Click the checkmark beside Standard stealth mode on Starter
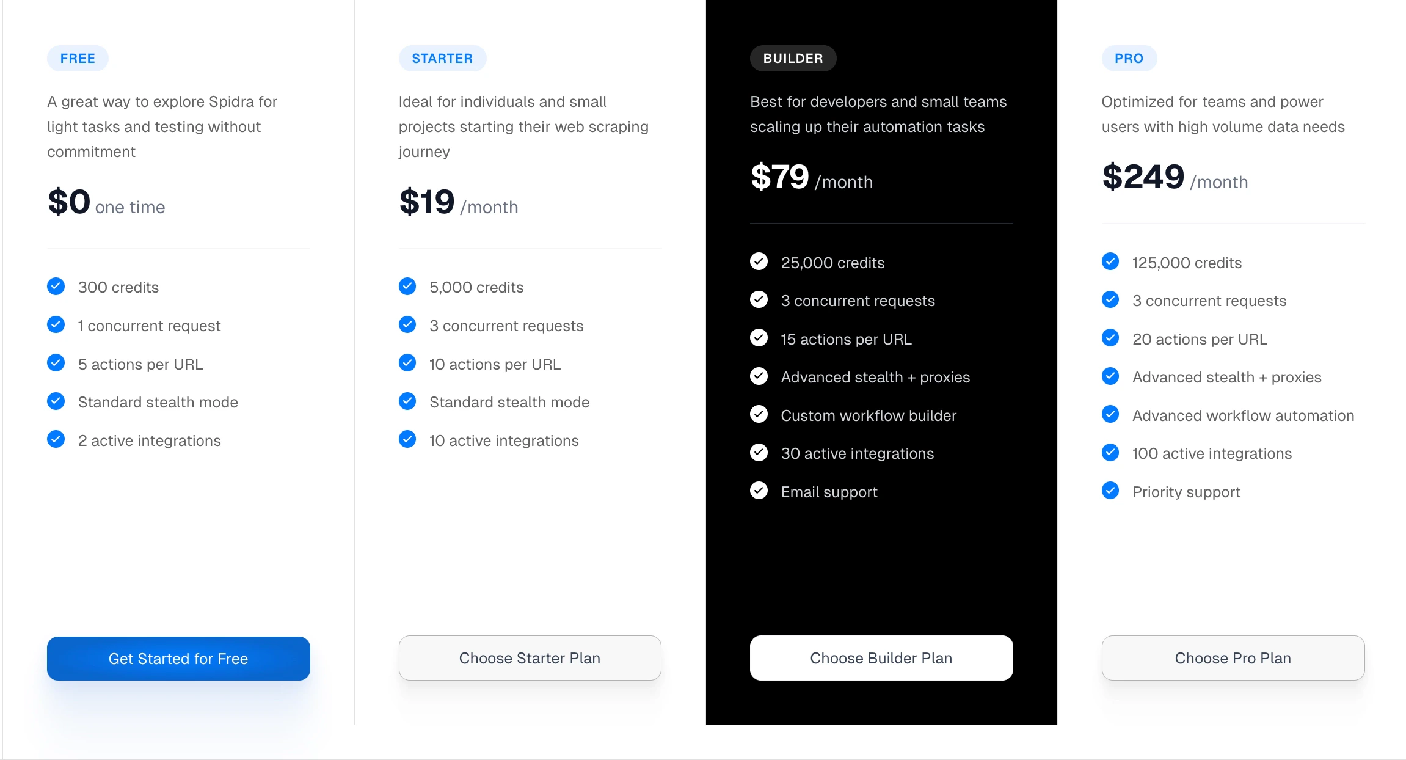 pos(407,401)
